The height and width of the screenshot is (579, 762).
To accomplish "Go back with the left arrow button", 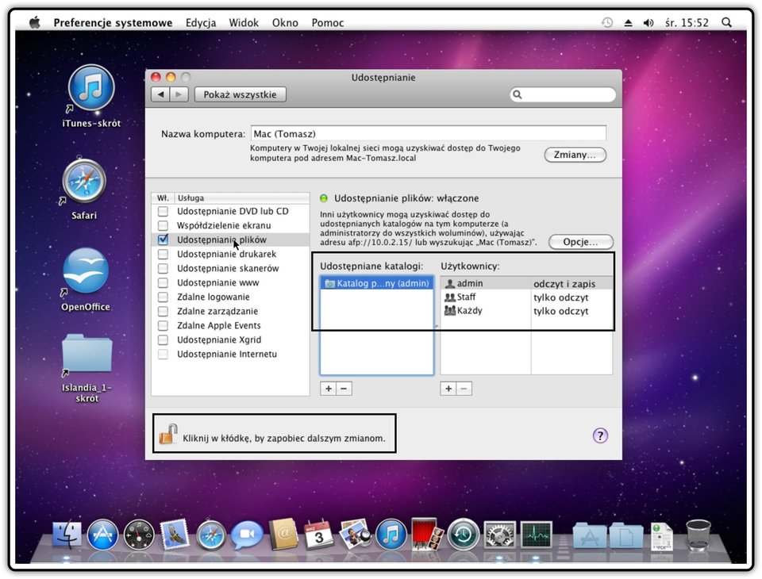I will pos(160,94).
